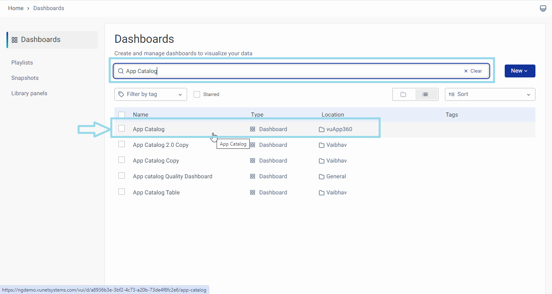
Task: Click the vuApp360 folder icon
Action: tap(322, 129)
